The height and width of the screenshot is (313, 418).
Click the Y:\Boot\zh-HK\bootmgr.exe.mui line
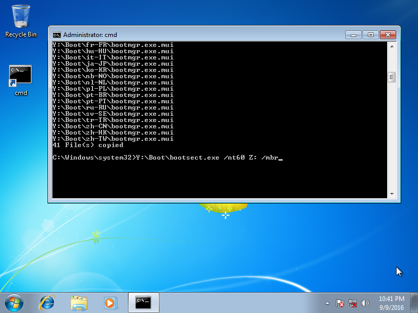coord(113,133)
